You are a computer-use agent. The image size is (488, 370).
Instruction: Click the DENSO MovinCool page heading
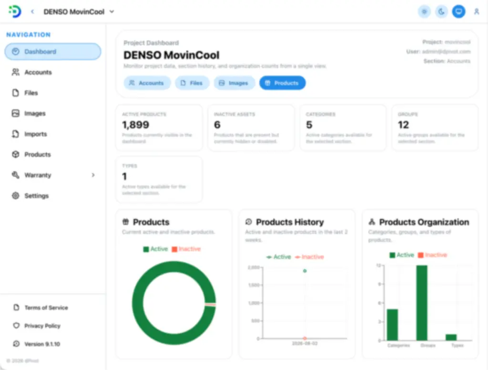(172, 55)
